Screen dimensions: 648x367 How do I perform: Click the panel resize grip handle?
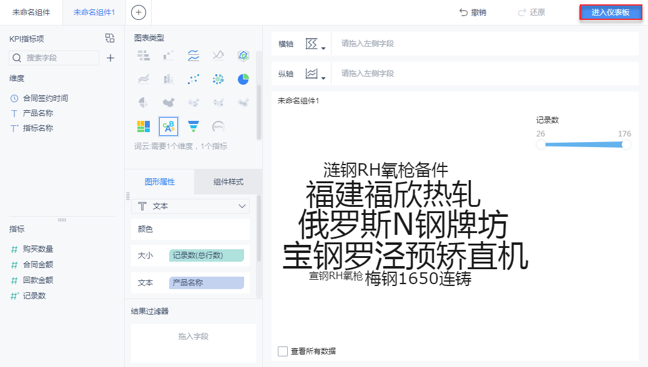pyautogui.click(x=128, y=196)
